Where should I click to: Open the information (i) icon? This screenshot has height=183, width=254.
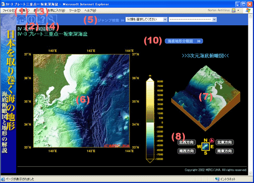[31, 20]
